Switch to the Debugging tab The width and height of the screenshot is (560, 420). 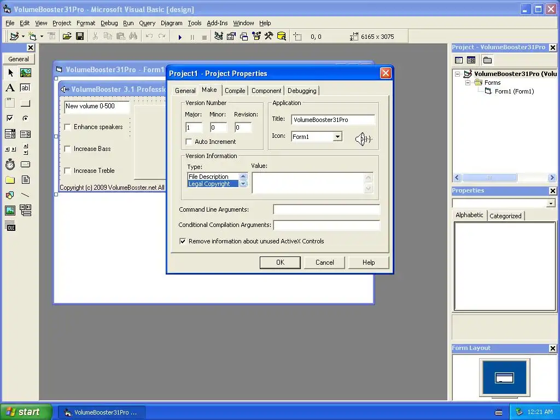pos(302,91)
